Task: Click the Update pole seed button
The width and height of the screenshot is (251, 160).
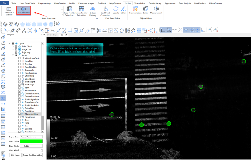Action: coord(116,10)
